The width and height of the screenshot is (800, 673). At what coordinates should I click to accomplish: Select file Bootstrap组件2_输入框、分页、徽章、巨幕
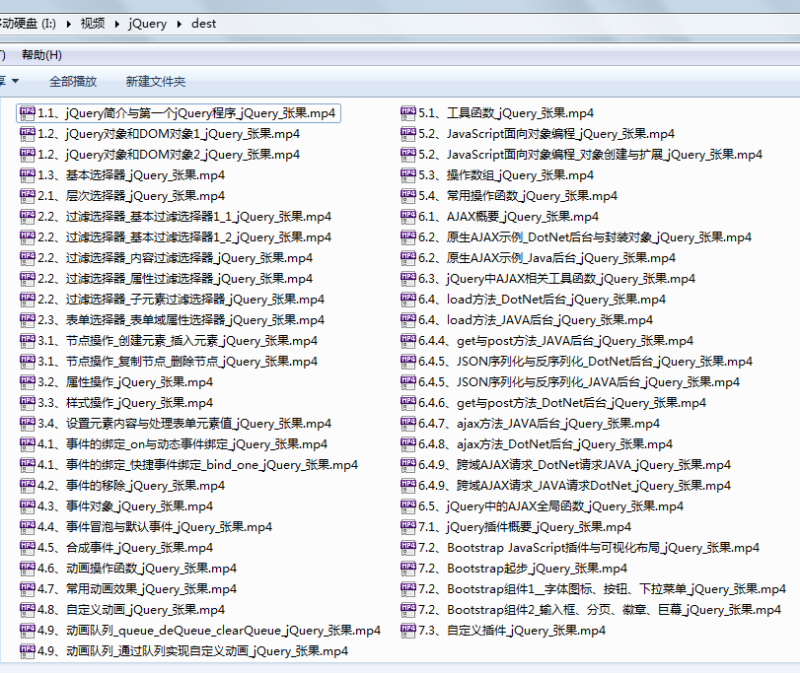(591, 610)
